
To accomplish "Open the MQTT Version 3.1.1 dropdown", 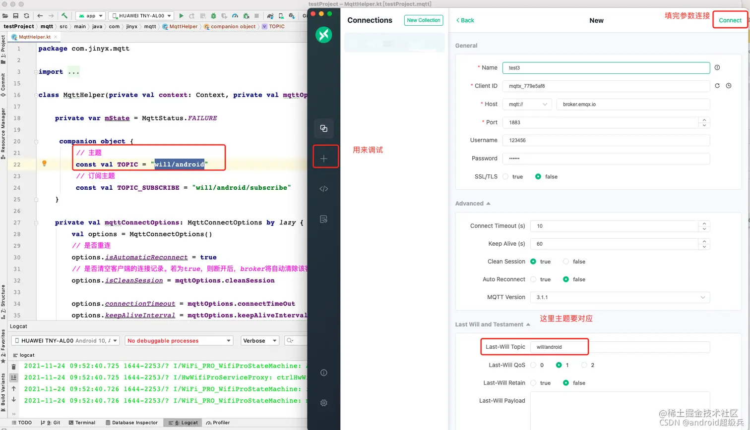I will pos(620,297).
